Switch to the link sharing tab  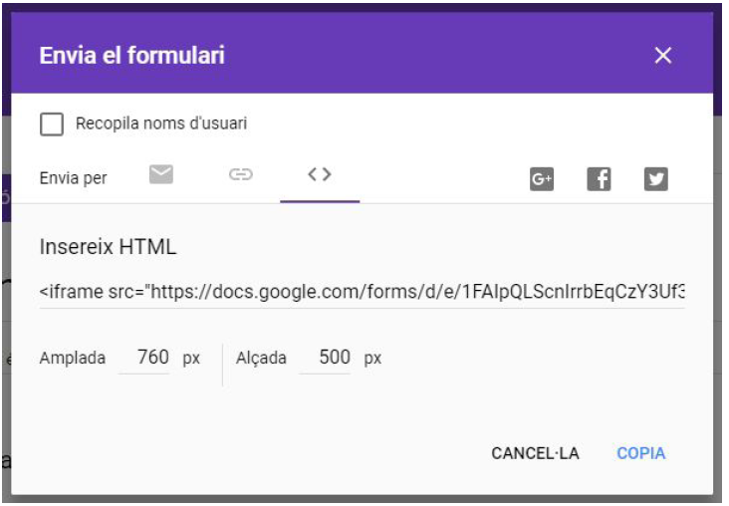click(241, 175)
